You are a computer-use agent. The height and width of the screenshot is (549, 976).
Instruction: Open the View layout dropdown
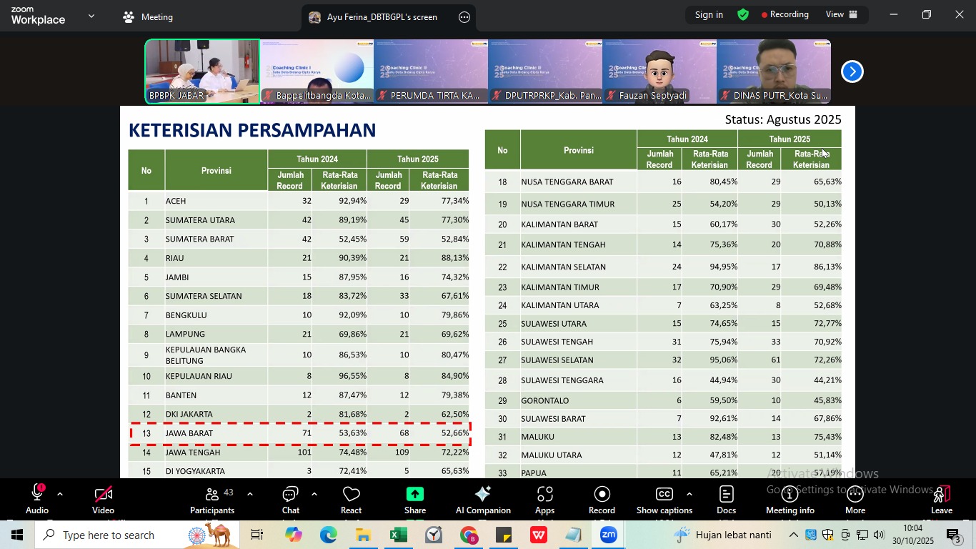coord(842,14)
